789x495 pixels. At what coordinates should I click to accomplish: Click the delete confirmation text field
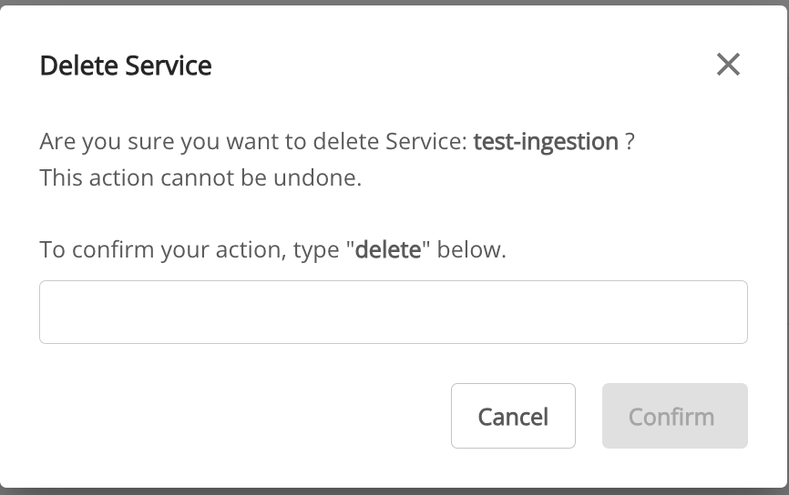tap(394, 312)
